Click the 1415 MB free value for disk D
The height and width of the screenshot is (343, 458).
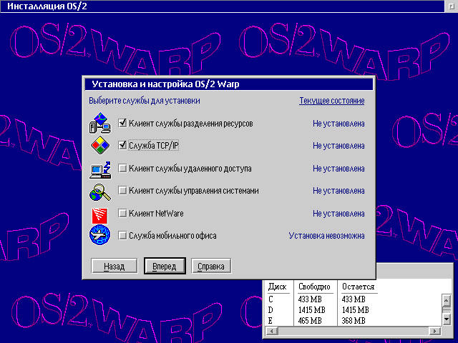tap(312, 309)
